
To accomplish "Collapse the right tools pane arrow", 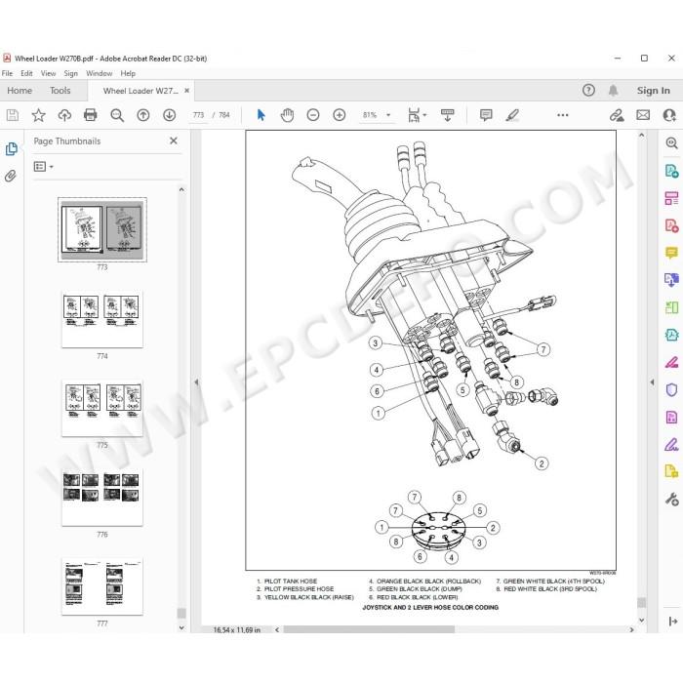I will (x=652, y=382).
